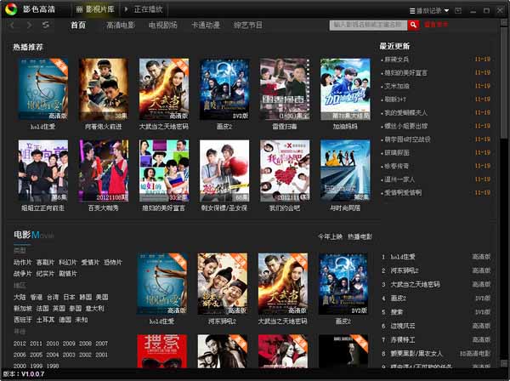
Task: Filter movies by 纪实片 genre
Action: click(x=45, y=274)
